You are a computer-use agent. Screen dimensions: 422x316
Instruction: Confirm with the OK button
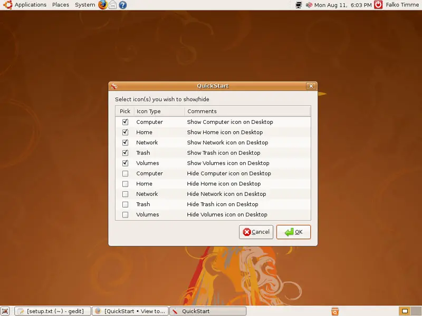click(x=293, y=232)
